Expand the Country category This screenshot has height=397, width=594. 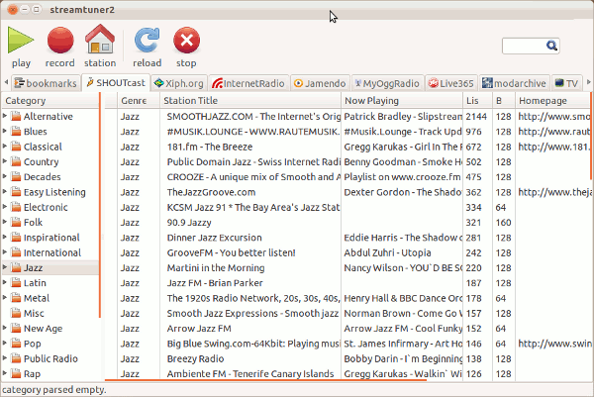click(x=5, y=161)
